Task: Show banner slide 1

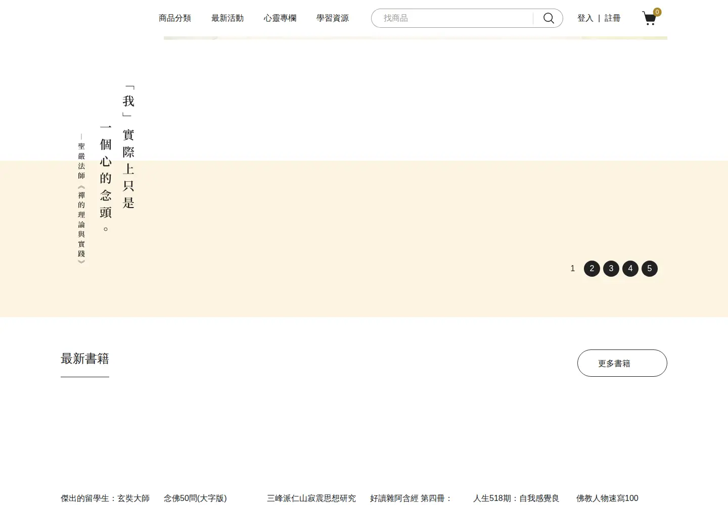Action: pyautogui.click(x=573, y=269)
